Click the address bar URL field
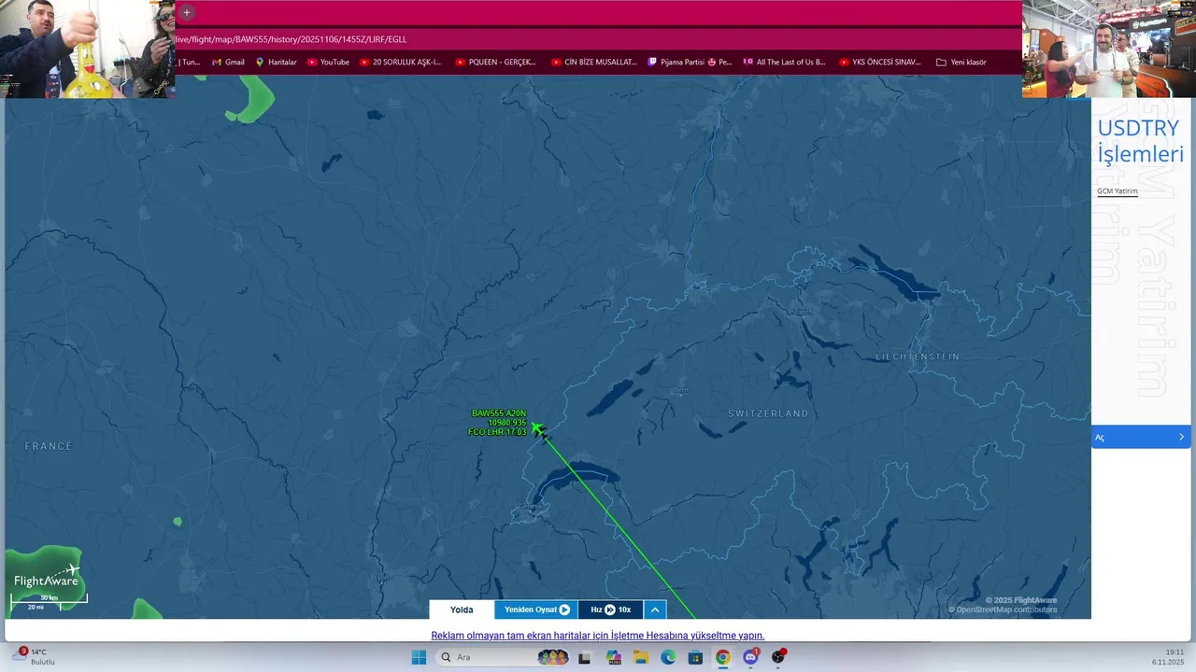The height and width of the screenshot is (672, 1196). (598, 39)
